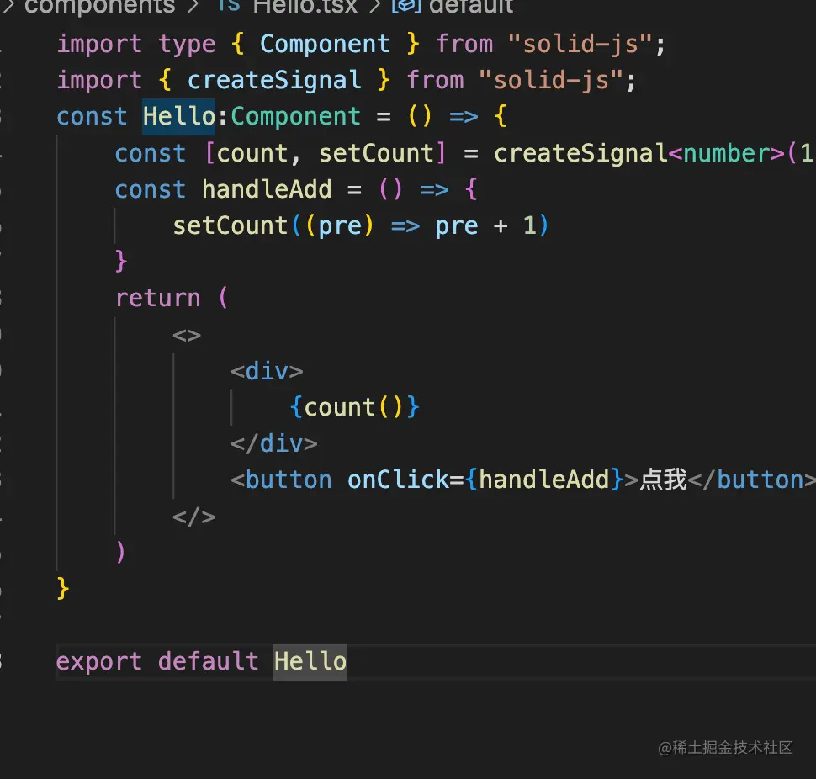Click the first "solid-js" import string
This screenshot has width=816, height=779.
click(x=580, y=45)
